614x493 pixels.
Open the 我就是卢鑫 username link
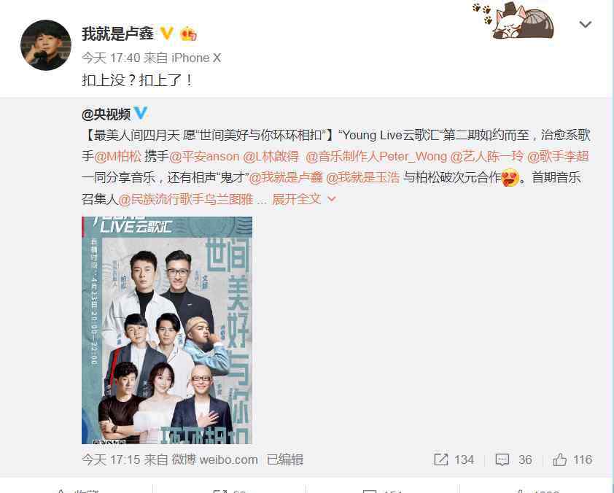[x=117, y=34]
